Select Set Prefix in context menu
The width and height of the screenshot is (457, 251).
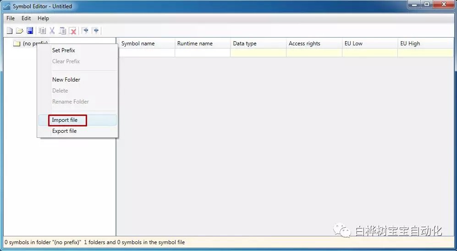pos(63,50)
